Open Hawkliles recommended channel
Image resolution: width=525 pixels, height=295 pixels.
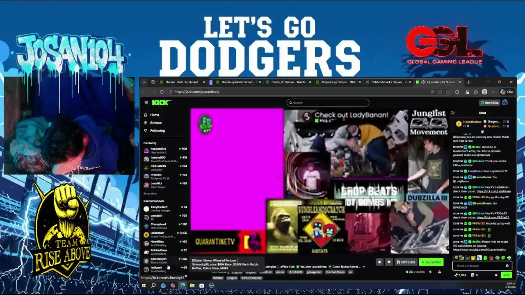tap(165, 243)
